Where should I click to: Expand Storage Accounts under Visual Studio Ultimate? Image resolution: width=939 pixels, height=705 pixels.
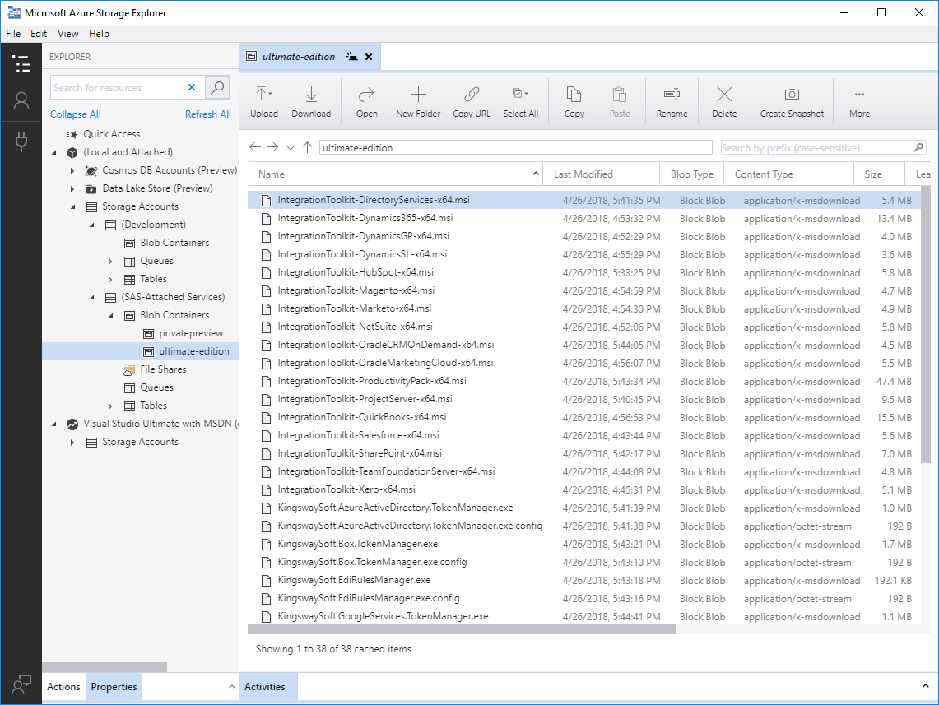(x=72, y=443)
